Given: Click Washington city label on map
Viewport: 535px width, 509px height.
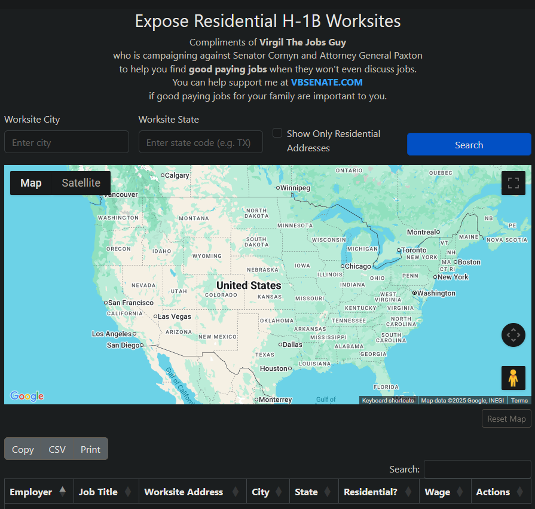Looking at the screenshot, I should 436,293.
